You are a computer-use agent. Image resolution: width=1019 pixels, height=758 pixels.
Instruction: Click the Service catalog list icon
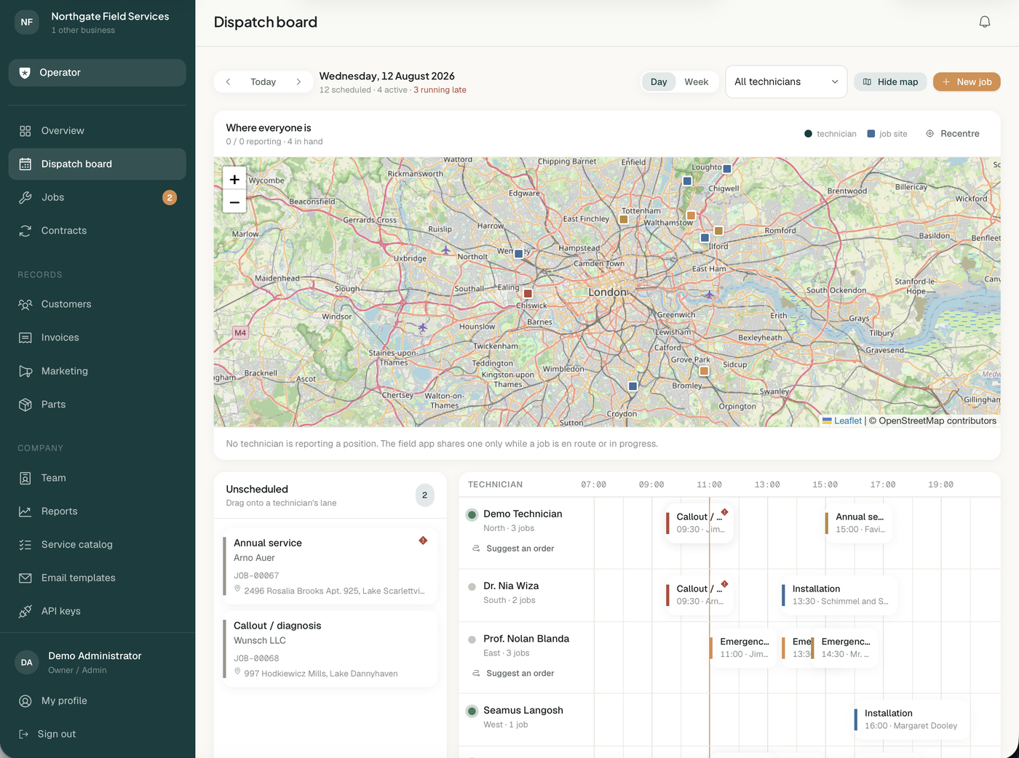(25, 545)
